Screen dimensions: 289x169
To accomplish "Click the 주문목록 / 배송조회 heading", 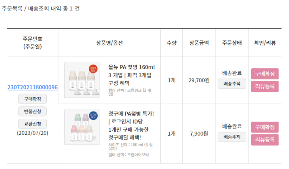I will (x=25, y=9).
